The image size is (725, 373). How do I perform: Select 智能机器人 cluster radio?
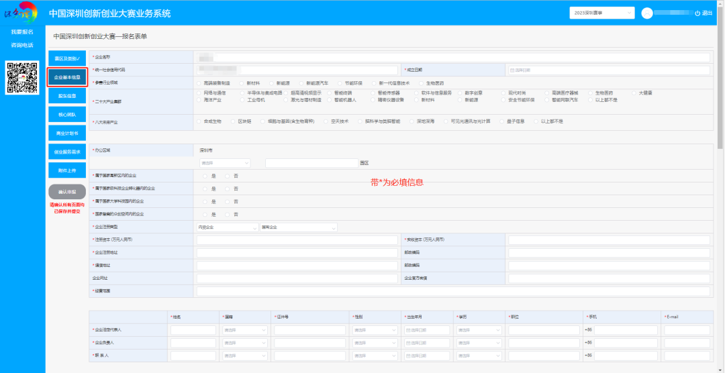pos(329,100)
